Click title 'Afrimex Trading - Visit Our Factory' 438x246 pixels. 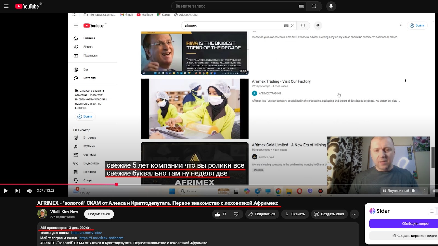tap(281, 81)
